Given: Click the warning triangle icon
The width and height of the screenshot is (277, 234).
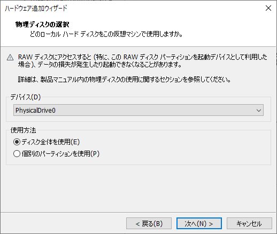Looking at the screenshot, I should click(x=10, y=58).
